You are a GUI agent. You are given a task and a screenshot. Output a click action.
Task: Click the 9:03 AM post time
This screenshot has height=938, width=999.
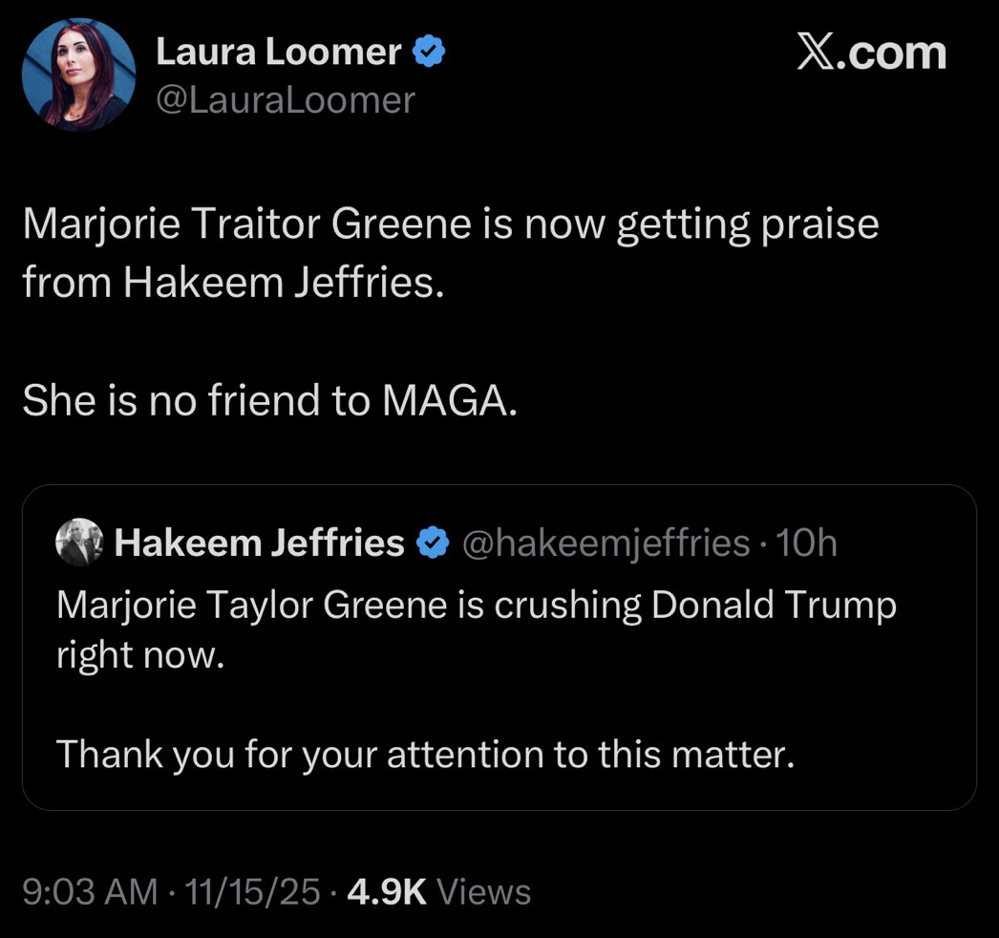tap(89, 892)
